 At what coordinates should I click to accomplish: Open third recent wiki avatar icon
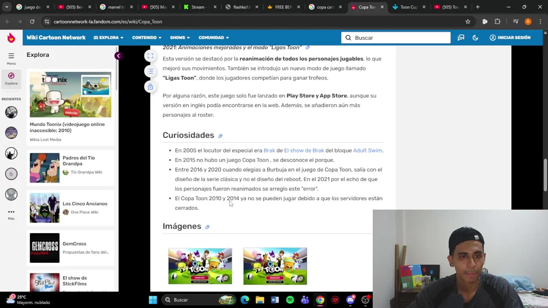[11, 153]
